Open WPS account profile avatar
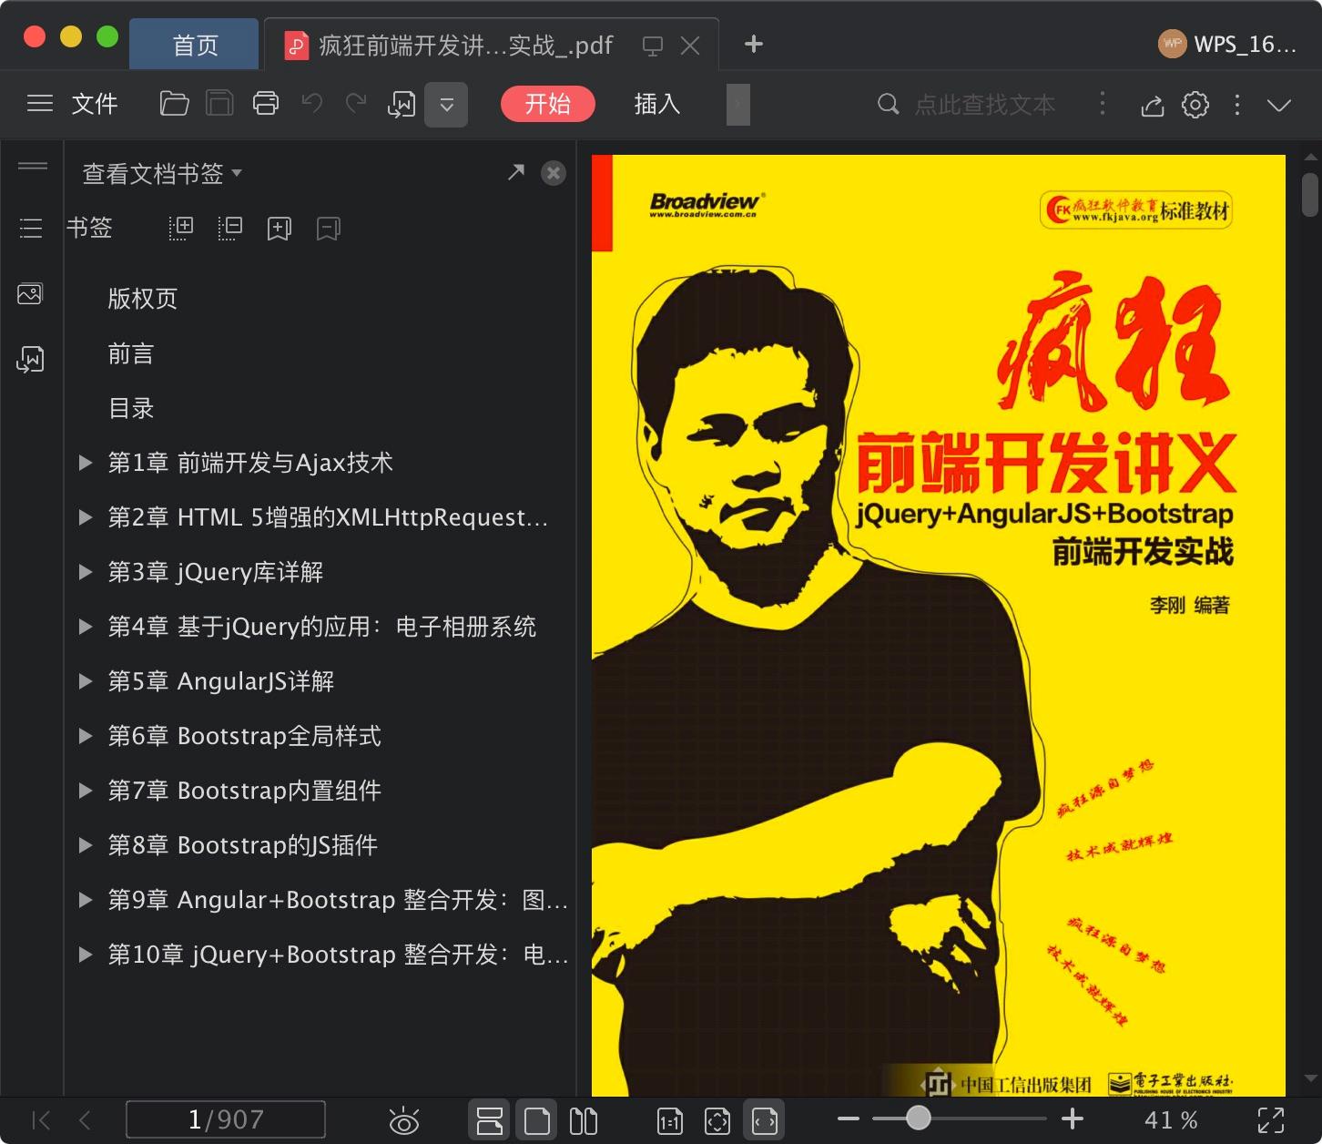 pyautogui.click(x=1172, y=45)
